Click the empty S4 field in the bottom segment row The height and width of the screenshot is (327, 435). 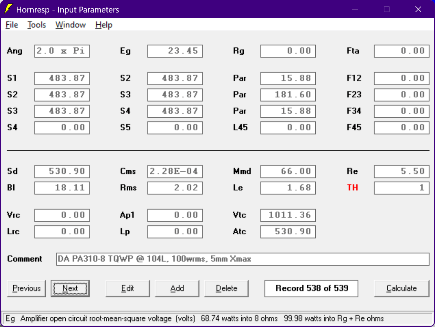(62, 128)
